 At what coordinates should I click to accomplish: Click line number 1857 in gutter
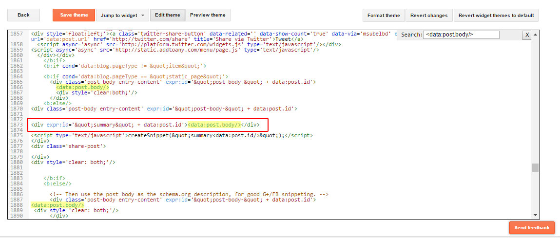coord(17,34)
